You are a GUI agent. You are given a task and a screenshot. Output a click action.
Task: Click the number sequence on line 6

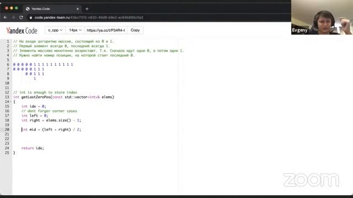click(43, 65)
